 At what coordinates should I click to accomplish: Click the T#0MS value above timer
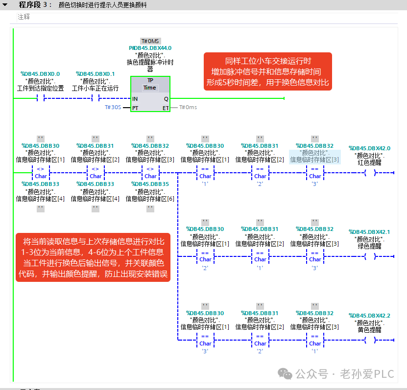pyautogui.click(x=150, y=41)
